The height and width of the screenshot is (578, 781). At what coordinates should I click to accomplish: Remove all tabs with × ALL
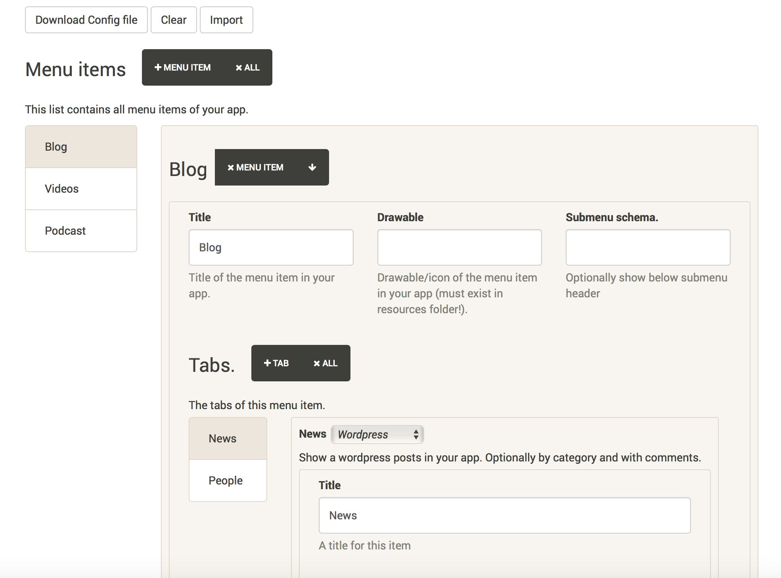(x=325, y=363)
